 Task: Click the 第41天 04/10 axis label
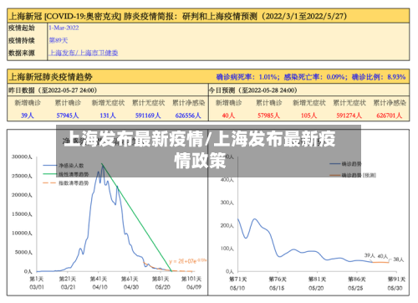99,283
